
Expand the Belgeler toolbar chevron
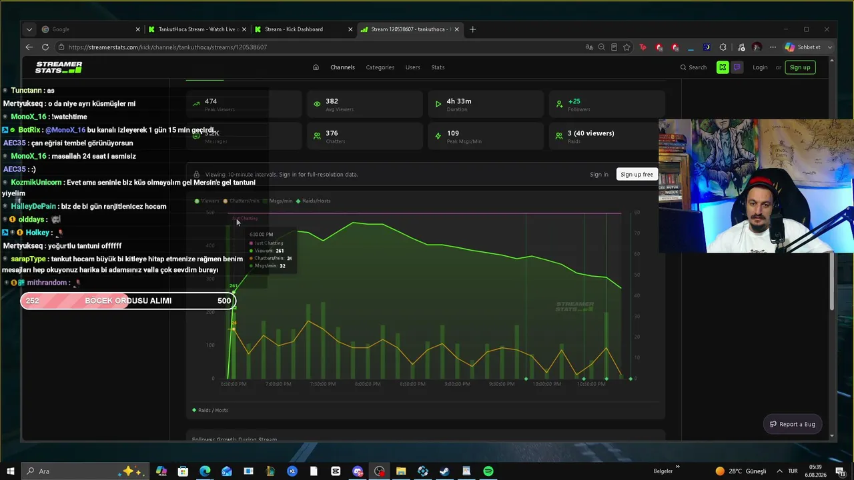678,467
